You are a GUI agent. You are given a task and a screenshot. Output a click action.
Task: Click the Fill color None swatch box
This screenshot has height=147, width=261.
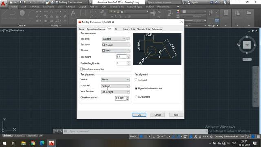[104, 51]
